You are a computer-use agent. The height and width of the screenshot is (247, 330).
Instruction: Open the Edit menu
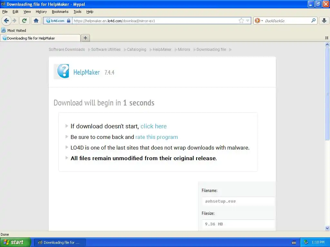click(15, 12)
